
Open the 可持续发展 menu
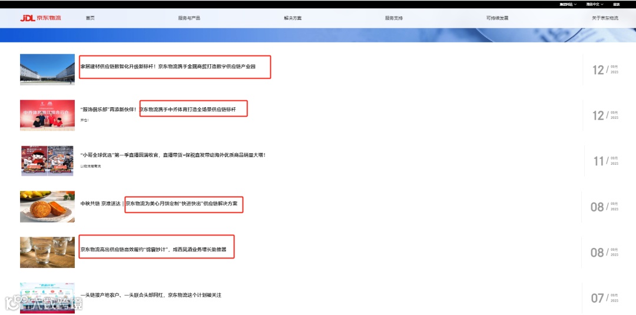(497, 18)
